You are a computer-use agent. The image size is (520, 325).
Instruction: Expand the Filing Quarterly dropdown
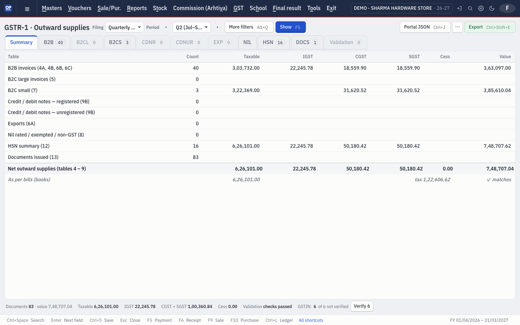(x=125, y=27)
